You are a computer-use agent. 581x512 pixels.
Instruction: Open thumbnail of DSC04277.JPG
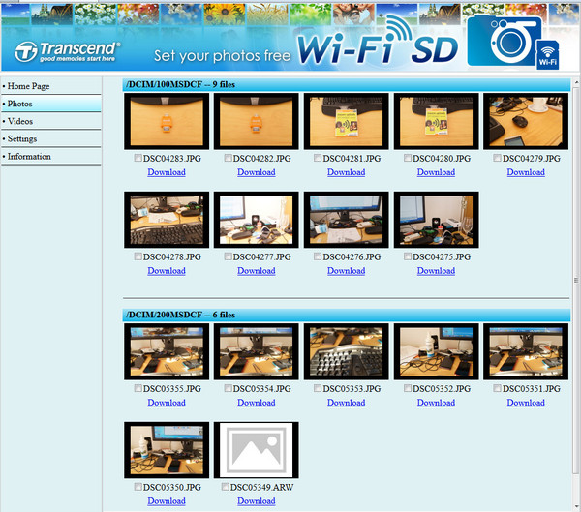(x=257, y=220)
